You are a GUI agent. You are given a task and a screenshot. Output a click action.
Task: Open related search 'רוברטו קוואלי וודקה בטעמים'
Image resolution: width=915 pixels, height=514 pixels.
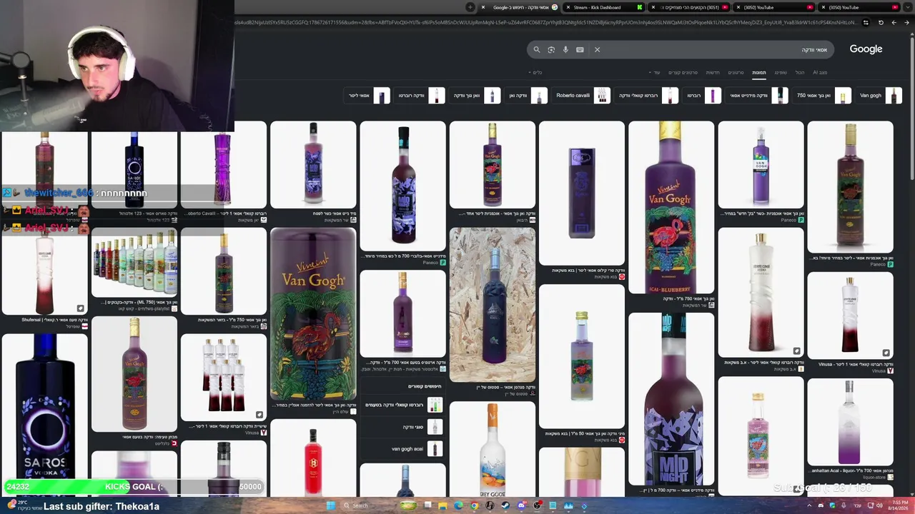pos(404,405)
